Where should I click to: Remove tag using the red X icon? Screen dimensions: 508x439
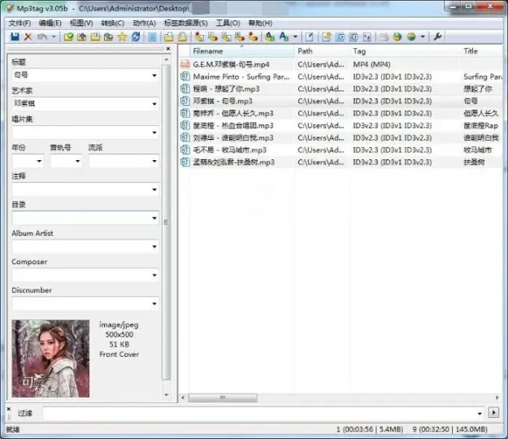[x=28, y=37]
